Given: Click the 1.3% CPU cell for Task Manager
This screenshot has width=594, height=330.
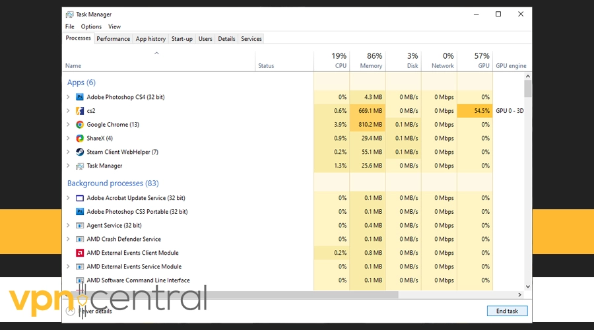Looking at the screenshot, I should pos(332,166).
